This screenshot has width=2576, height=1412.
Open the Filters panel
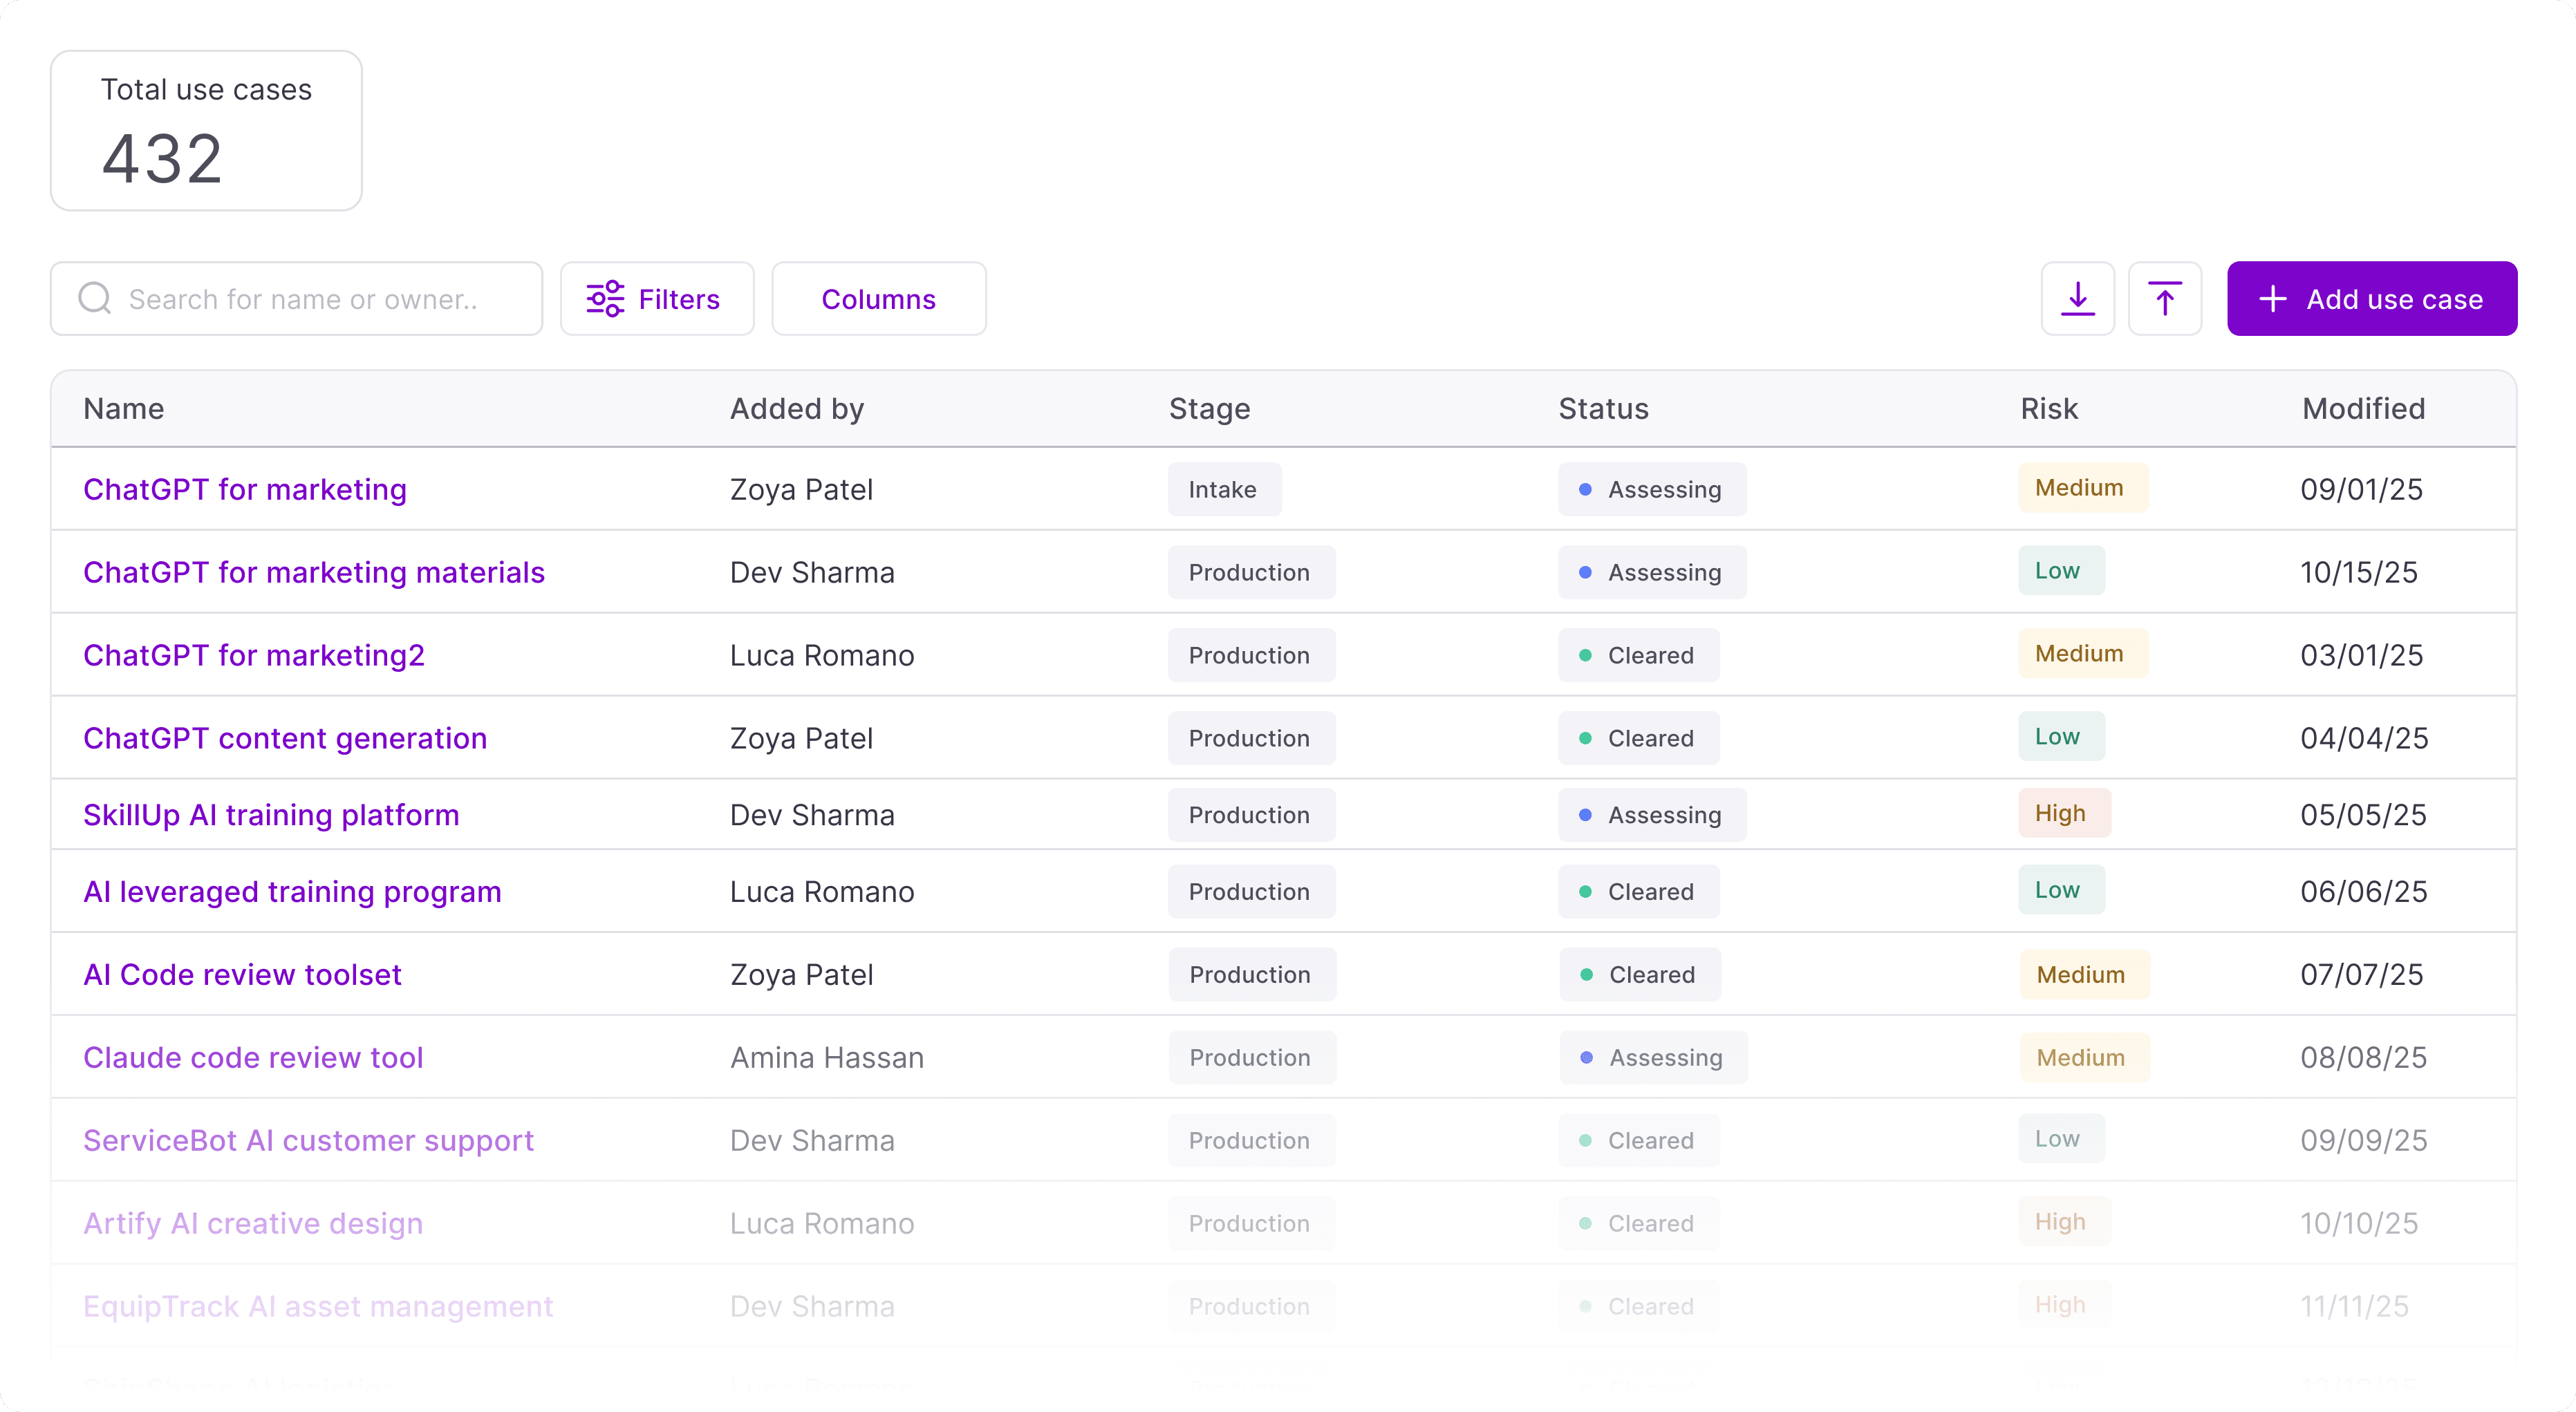[x=656, y=298]
